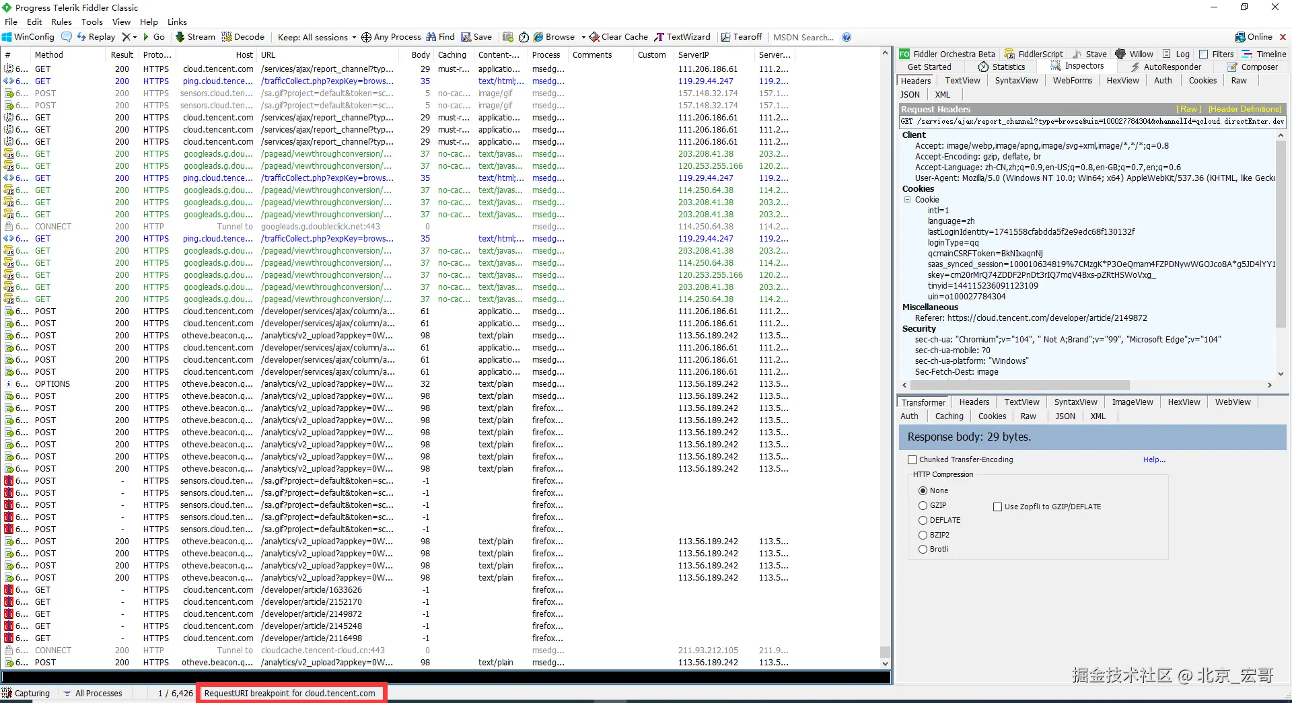Open the WinConfig tool
The image size is (1292, 703).
pos(28,37)
